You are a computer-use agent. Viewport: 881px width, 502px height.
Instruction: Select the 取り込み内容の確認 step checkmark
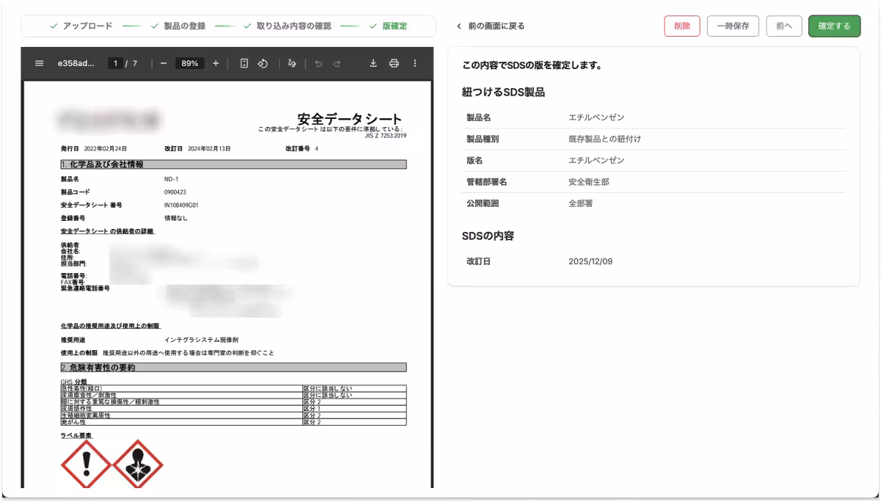(247, 26)
